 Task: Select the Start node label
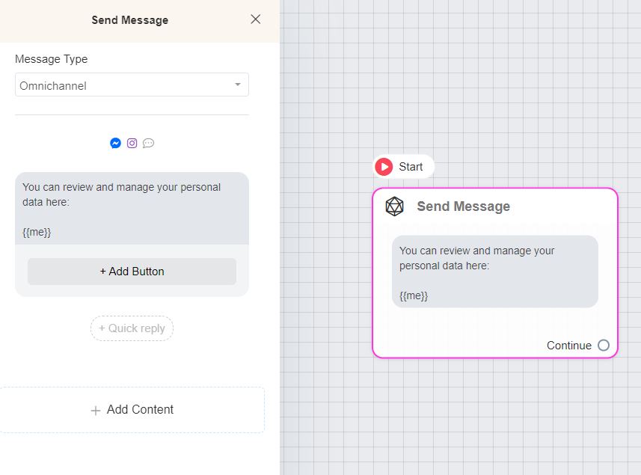[411, 167]
